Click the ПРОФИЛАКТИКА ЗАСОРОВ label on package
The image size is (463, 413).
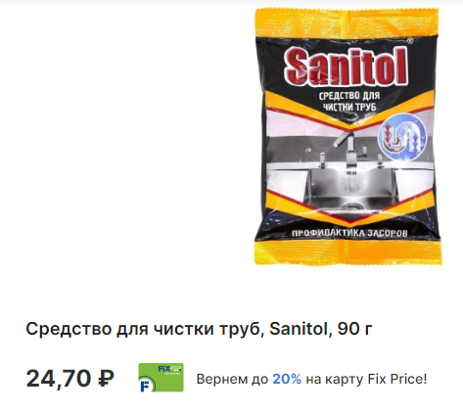[349, 233]
